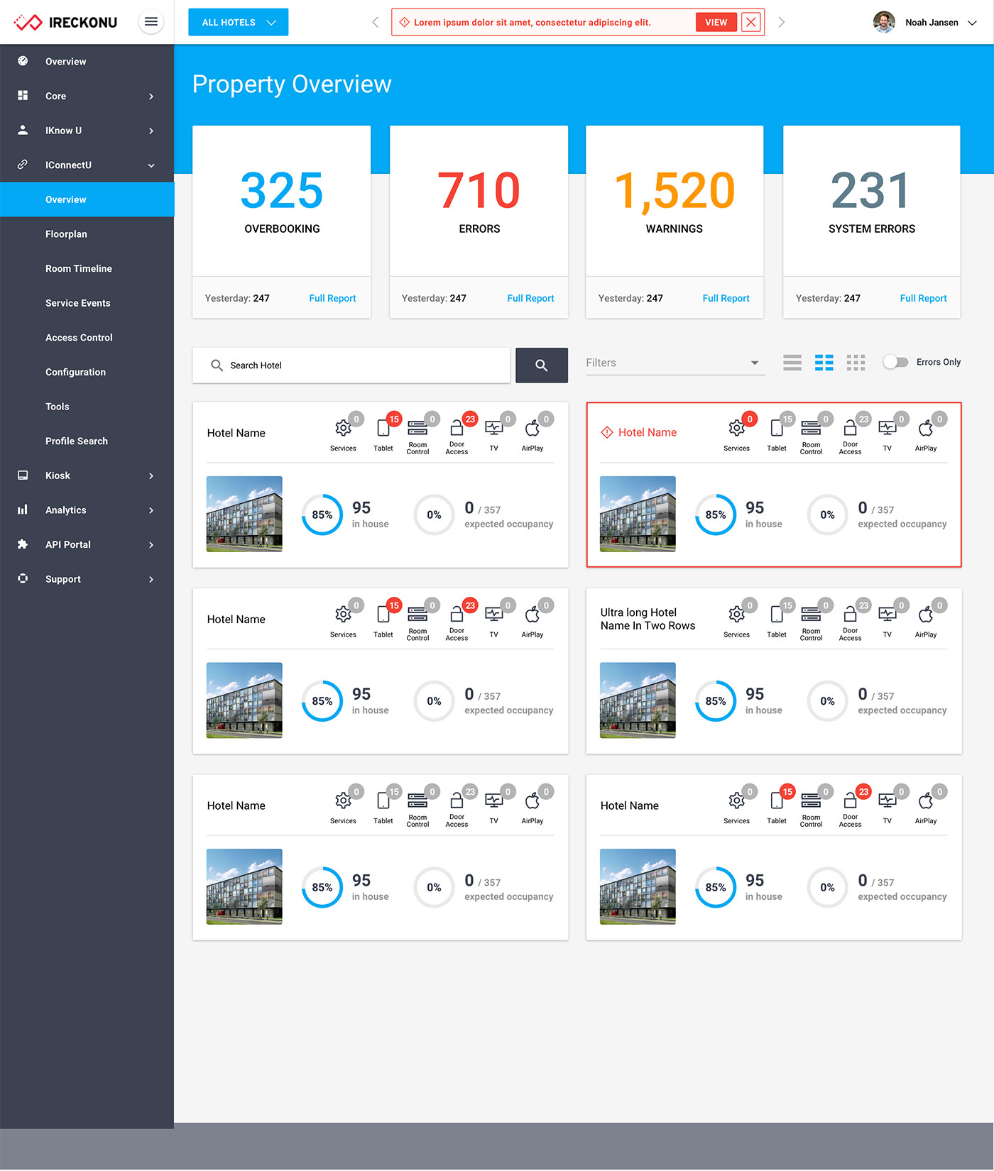994x1171 pixels.
Task: Switch to list view layout icon
Action: (x=792, y=363)
